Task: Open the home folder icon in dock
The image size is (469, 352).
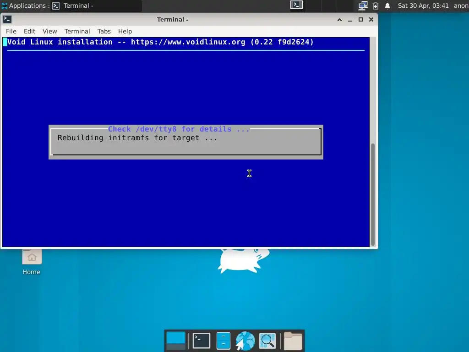Action: point(293,341)
